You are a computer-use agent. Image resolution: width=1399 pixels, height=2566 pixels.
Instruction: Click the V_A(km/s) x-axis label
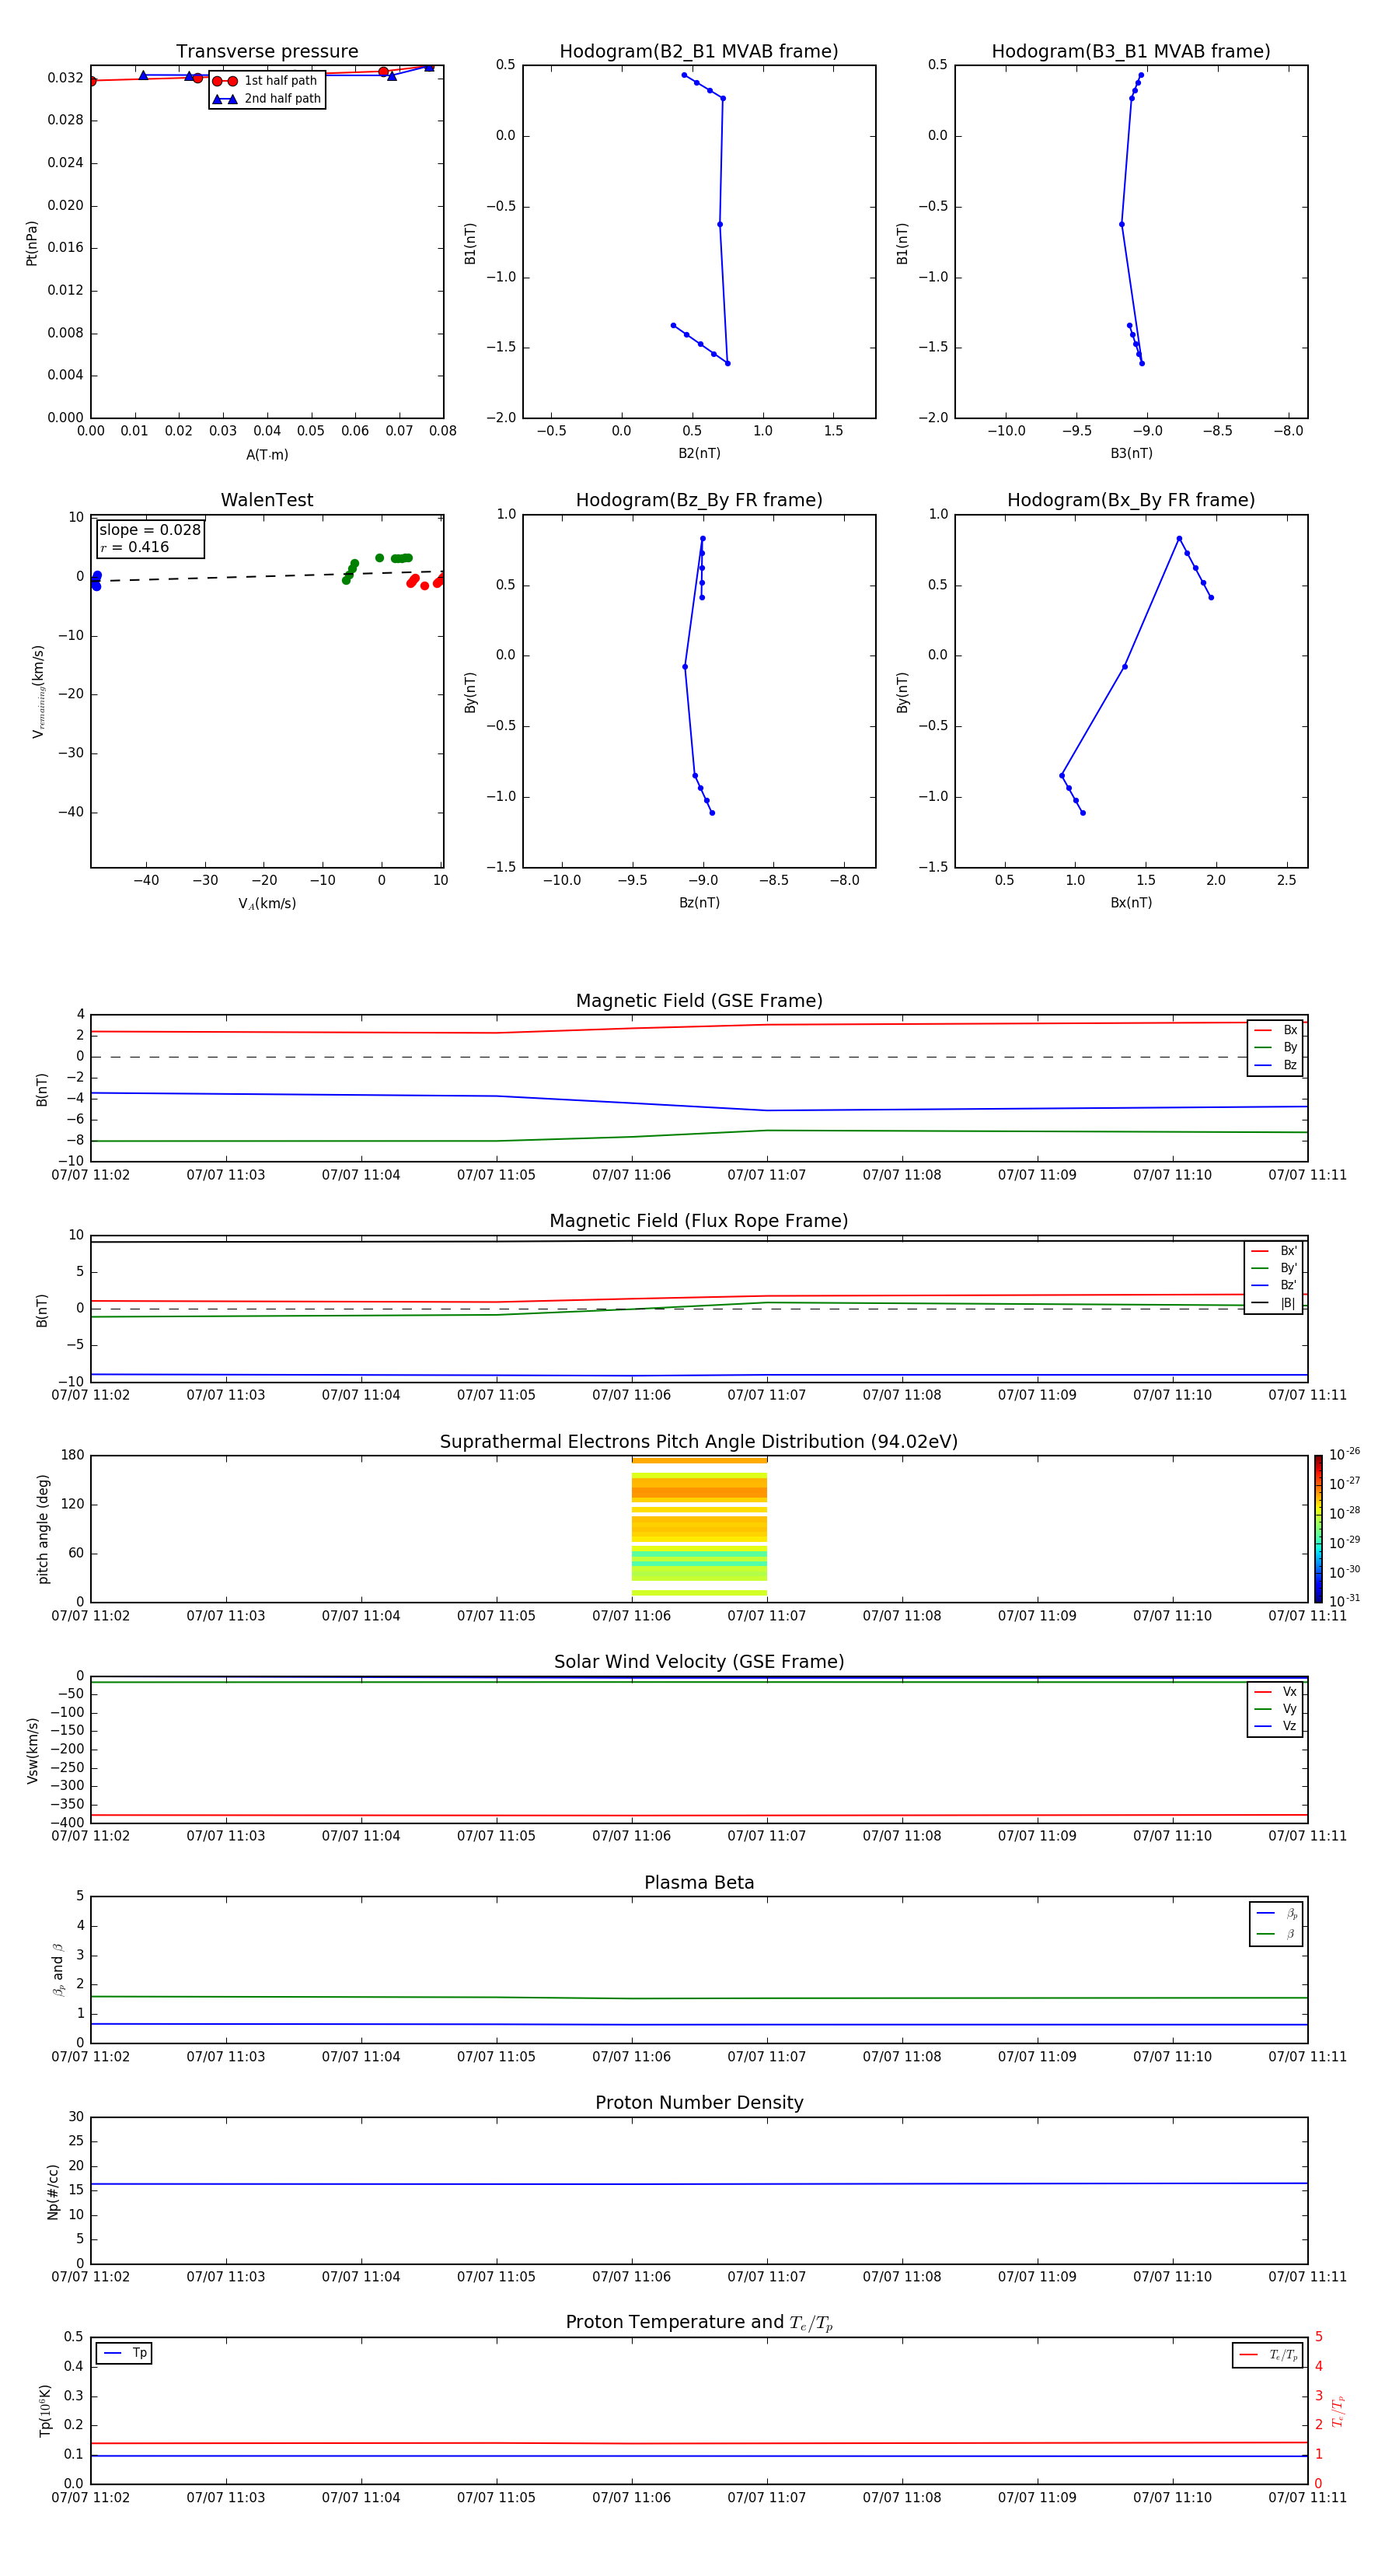[x=267, y=904]
